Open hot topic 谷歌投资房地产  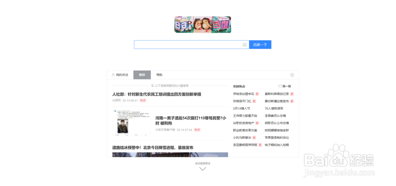(244, 123)
